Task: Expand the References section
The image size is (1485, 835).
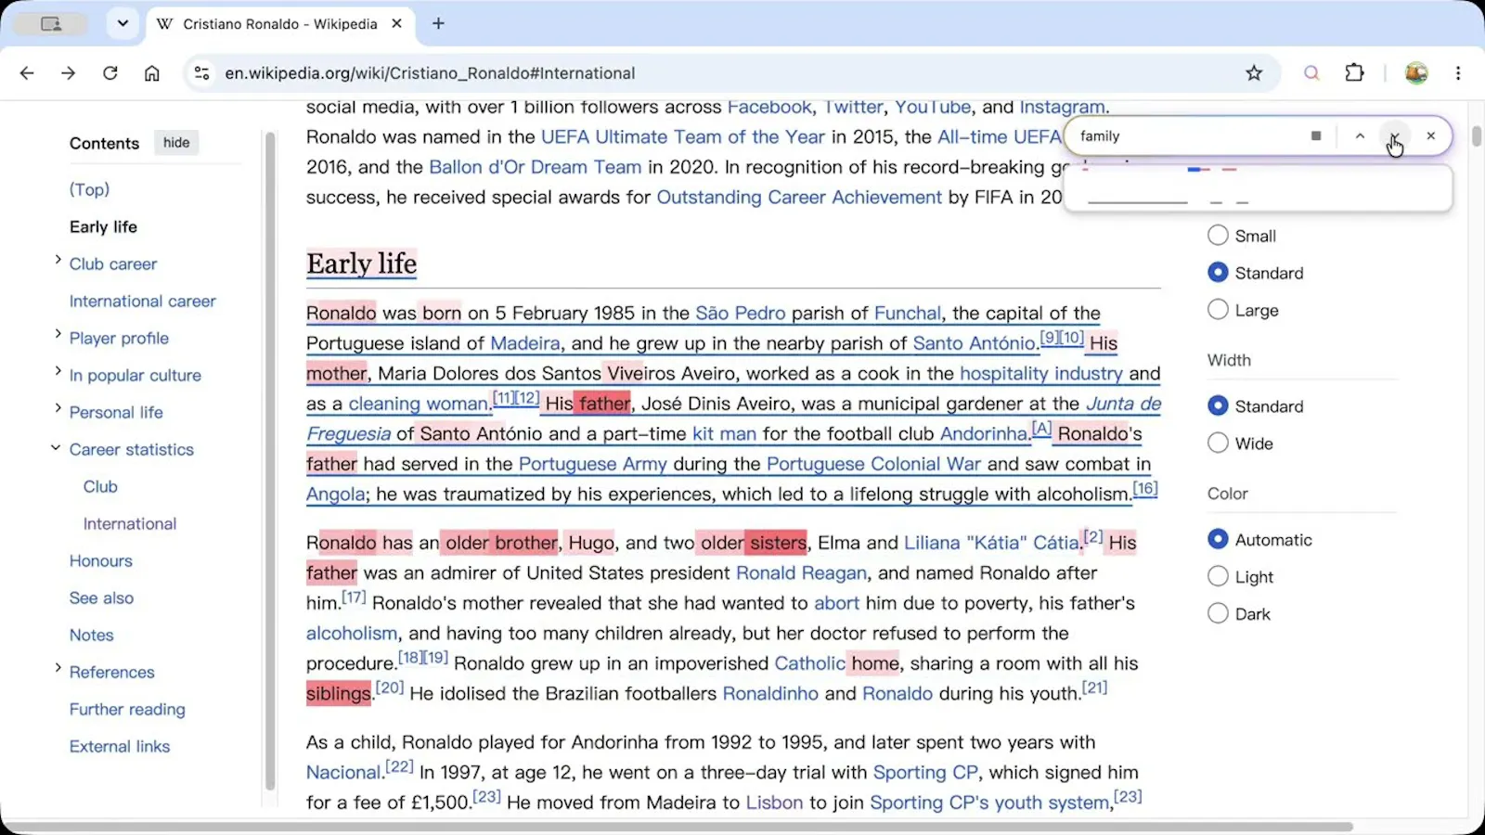Action: [x=58, y=668]
